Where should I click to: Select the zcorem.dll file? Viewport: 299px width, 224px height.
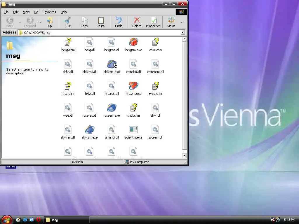pyautogui.click(x=155, y=133)
